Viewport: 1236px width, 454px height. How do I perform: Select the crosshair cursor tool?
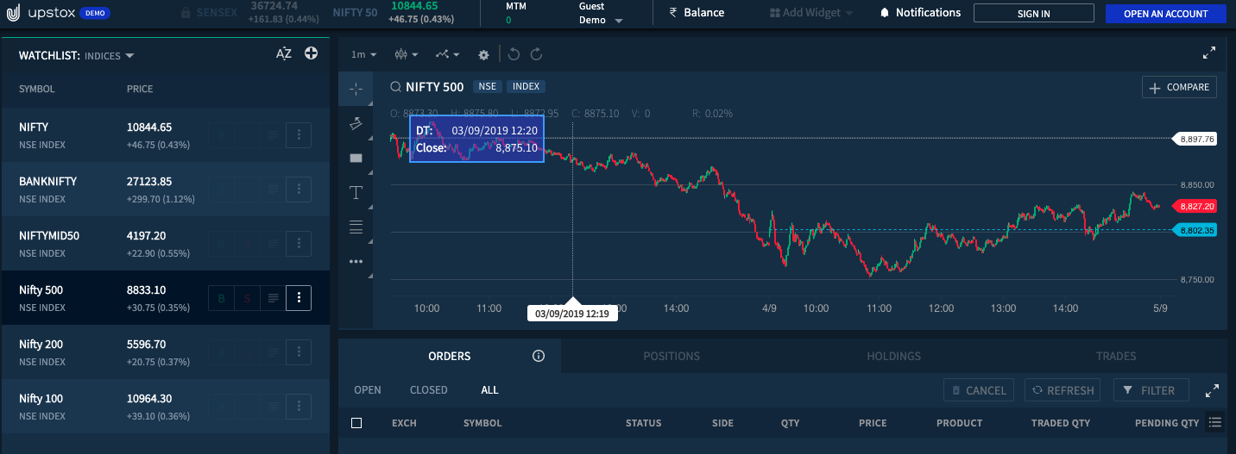pos(356,89)
